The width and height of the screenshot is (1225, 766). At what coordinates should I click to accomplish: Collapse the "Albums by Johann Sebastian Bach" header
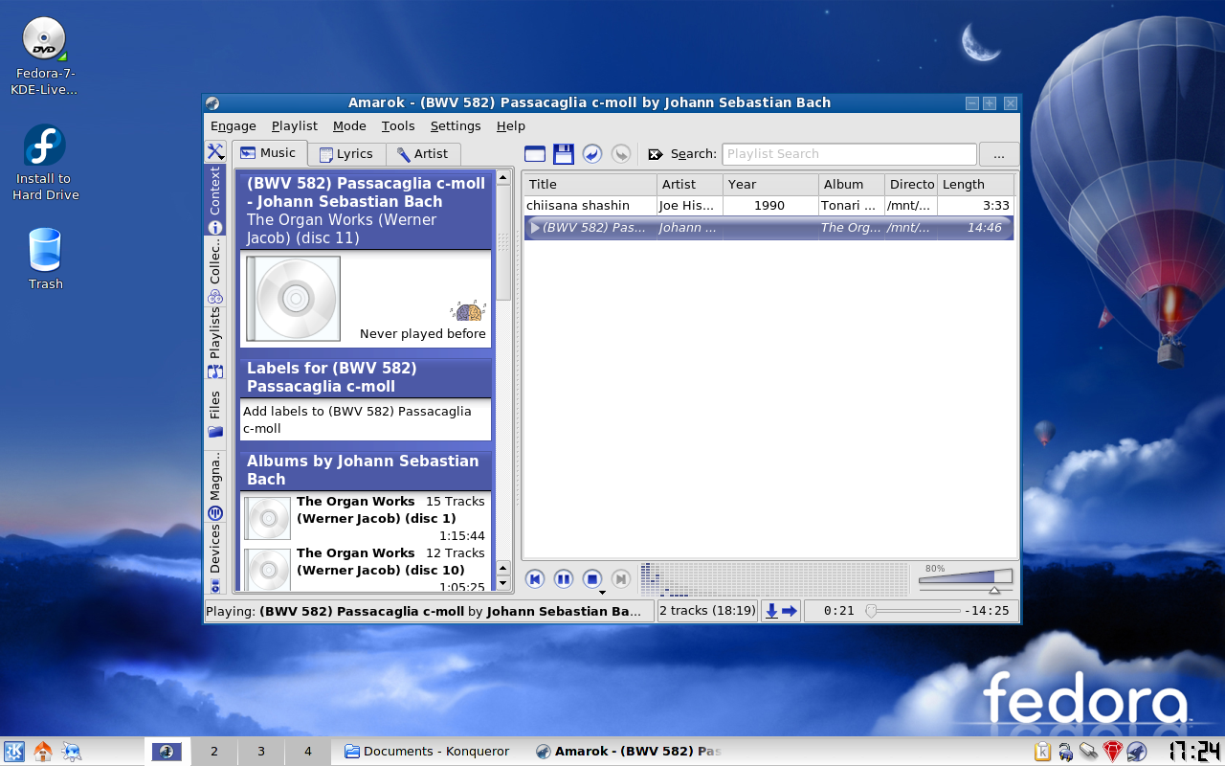(366, 470)
